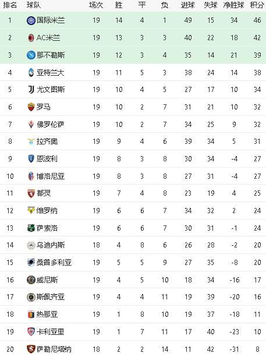
Task: Select the Torino (都灵) bull crest
Action: pos(31,193)
